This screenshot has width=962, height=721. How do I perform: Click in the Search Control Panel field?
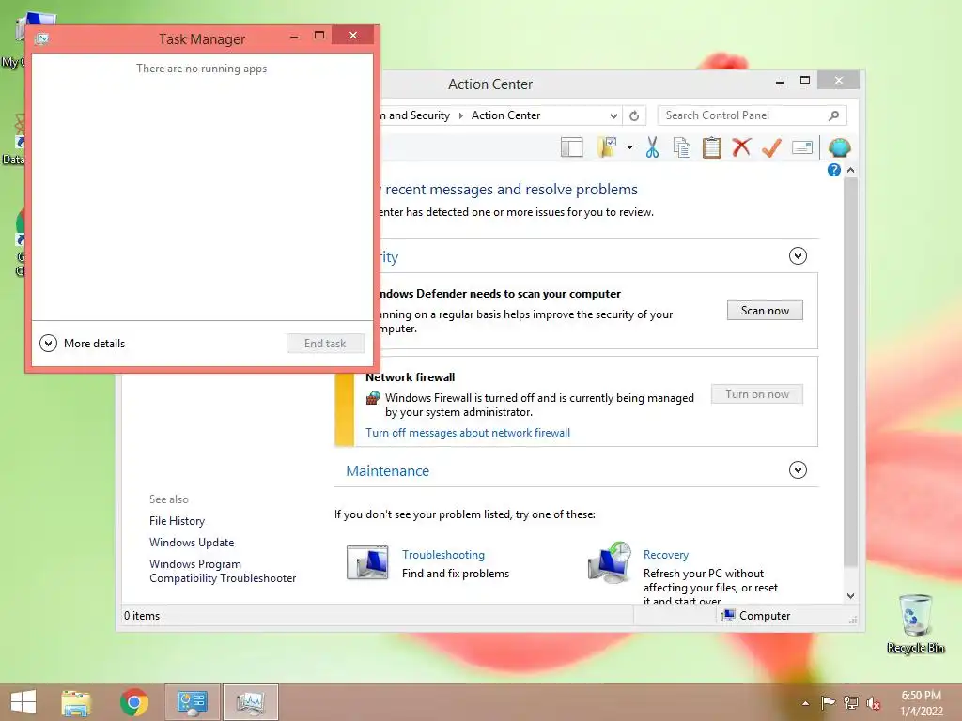coord(752,115)
